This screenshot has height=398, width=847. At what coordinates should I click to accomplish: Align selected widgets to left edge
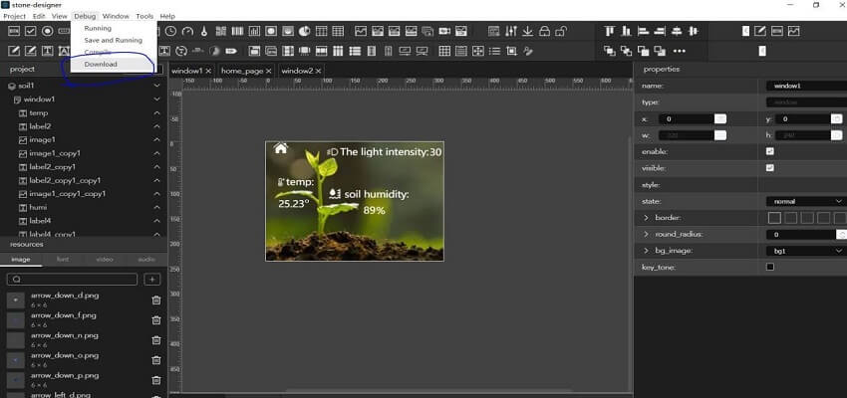pos(643,31)
